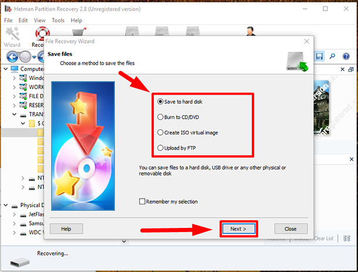This screenshot has height=272, width=358.
Task: Click the drive icon in the status bar
Action: click(x=20, y=262)
